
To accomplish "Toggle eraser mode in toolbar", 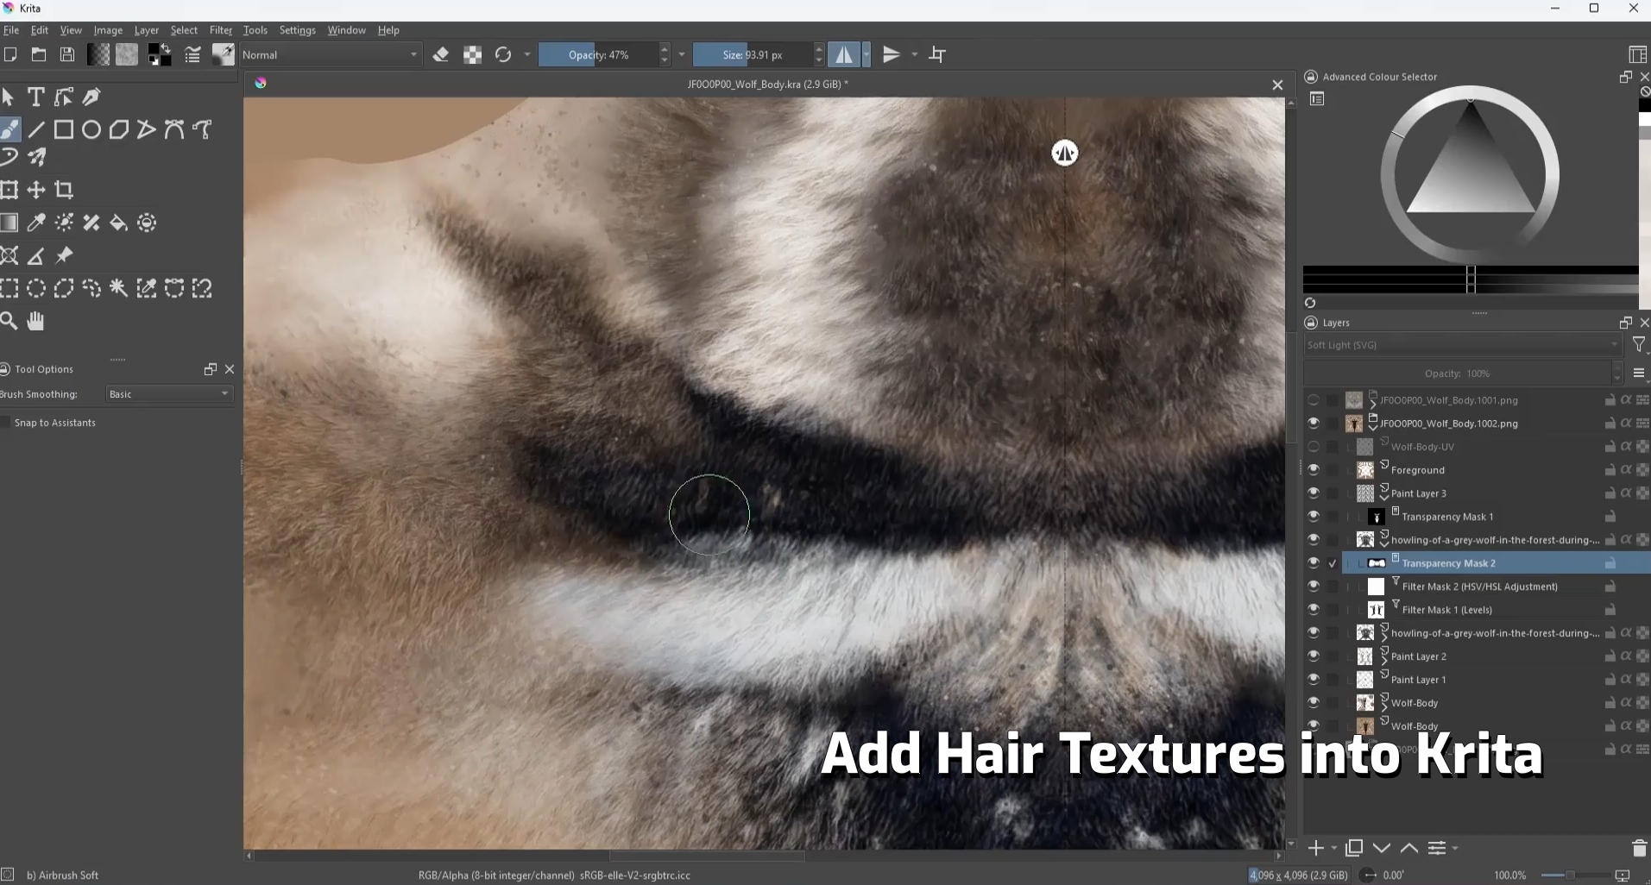I will [x=441, y=55].
